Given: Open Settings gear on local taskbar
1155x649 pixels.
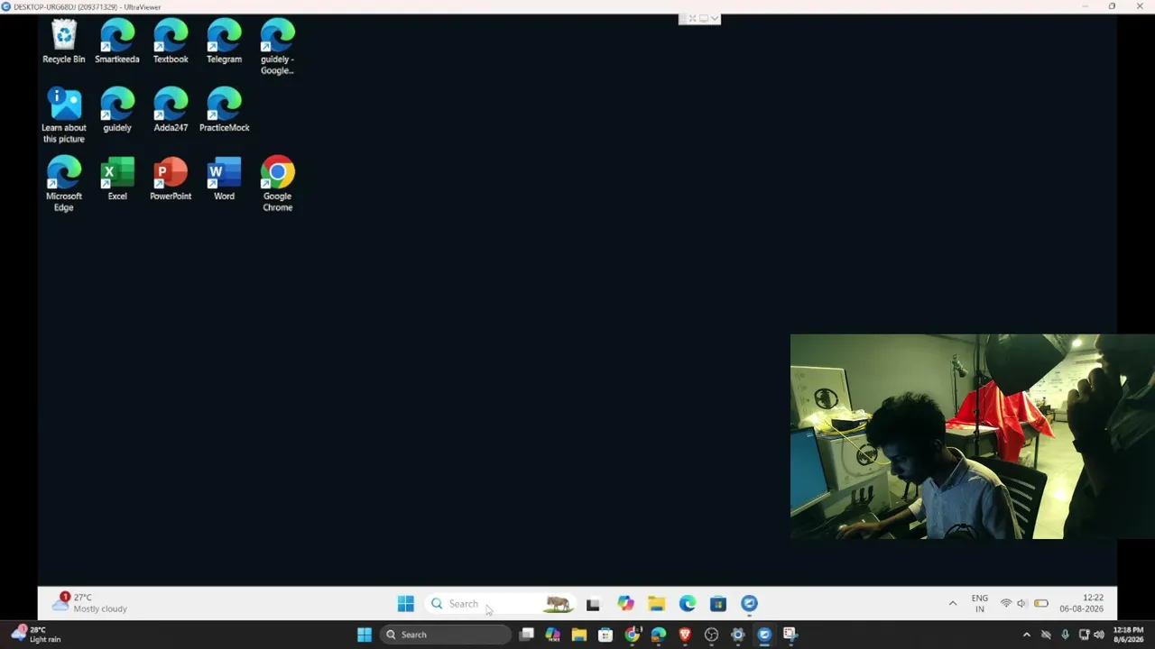Looking at the screenshot, I should coord(737,635).
